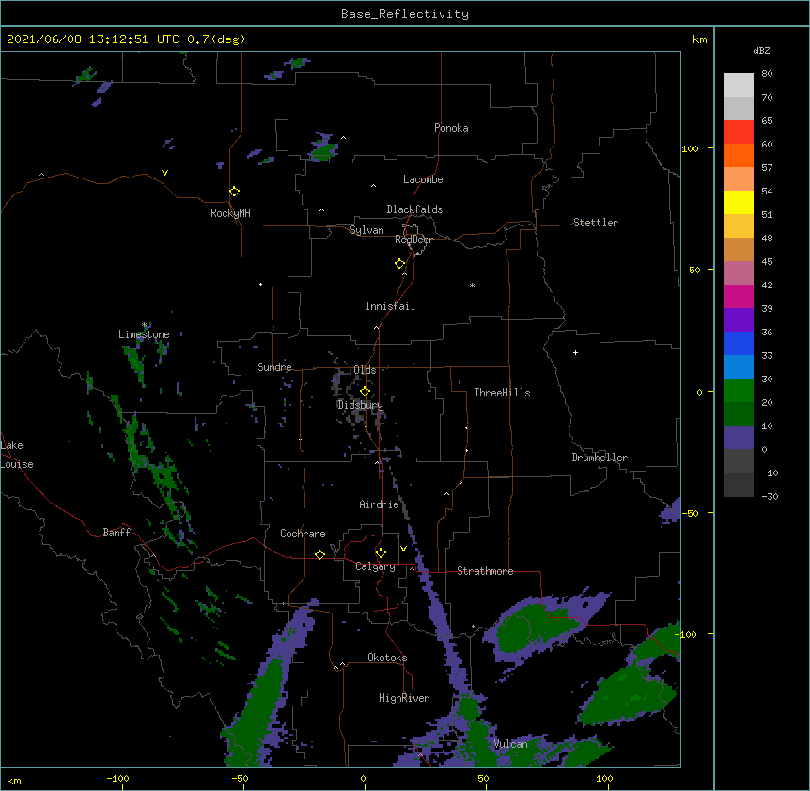This screenshot has width=810, height=791.
Task: Click the RedDeer city label
Action: click(x=413, y=240)
